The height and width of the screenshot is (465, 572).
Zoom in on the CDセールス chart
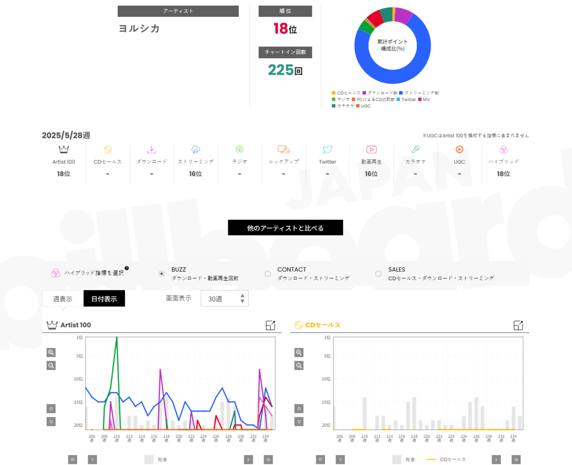[x=299, y=352]
